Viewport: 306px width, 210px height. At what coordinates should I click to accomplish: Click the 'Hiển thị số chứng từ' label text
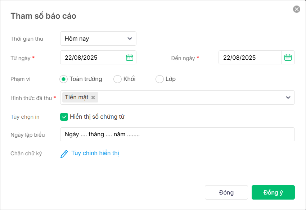click(x=97, y=117)
